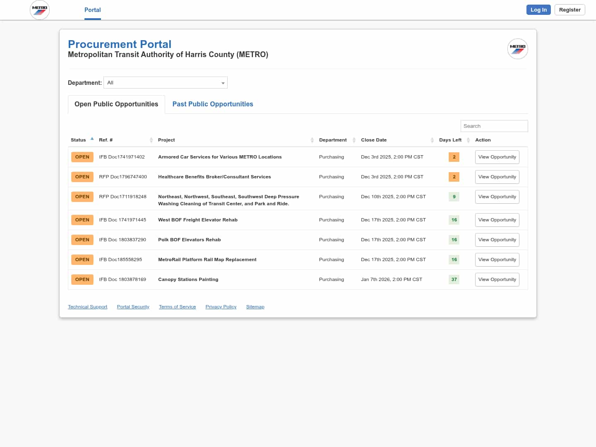Click the Register button

pos(570,10)
